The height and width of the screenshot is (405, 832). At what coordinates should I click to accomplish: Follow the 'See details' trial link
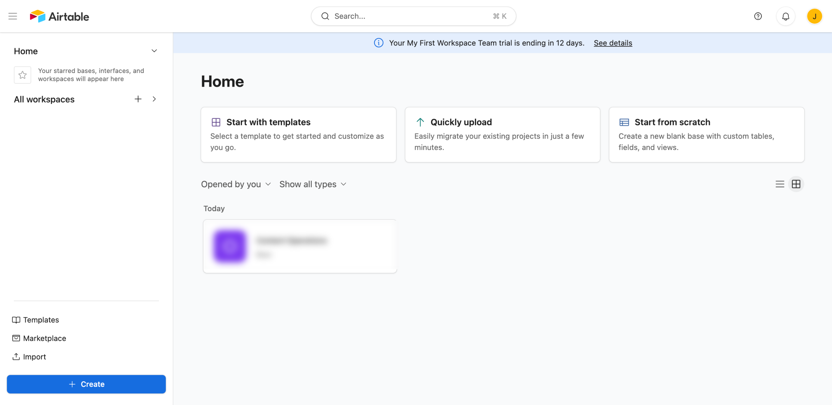[613, 43]
